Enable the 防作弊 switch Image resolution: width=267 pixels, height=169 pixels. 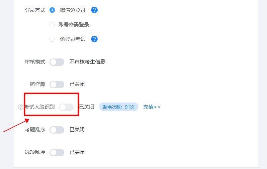[x=57, y=84]
